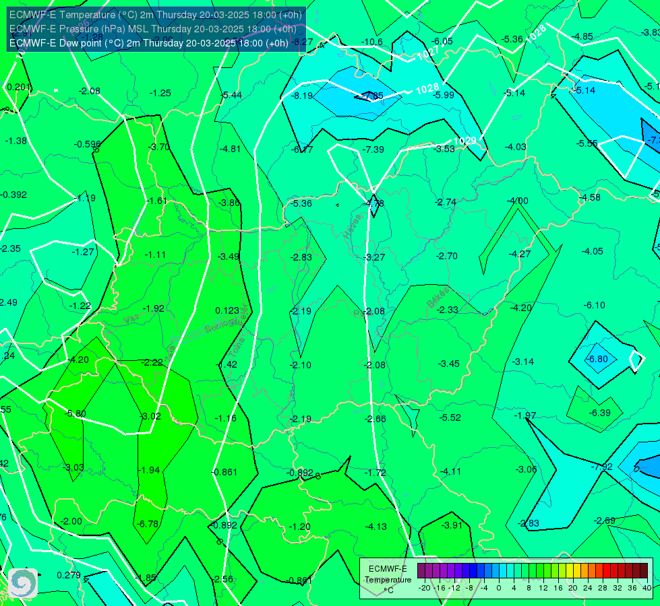Click the dew point value -6.78
Screen dimensions: 660x606
[x=148, y=524]
